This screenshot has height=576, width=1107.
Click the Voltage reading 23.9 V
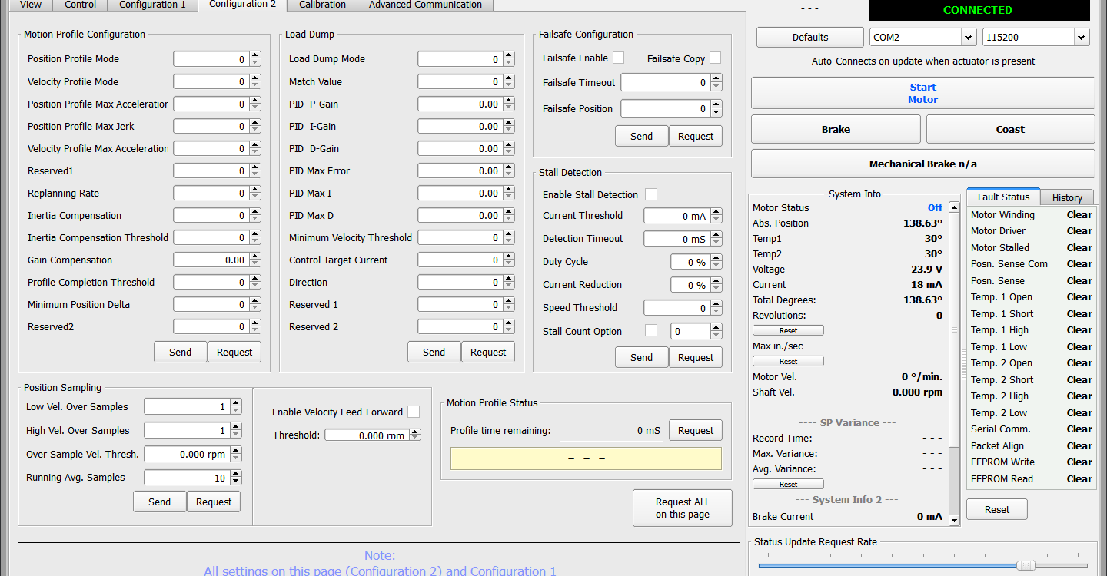click(x=926, y=270)
